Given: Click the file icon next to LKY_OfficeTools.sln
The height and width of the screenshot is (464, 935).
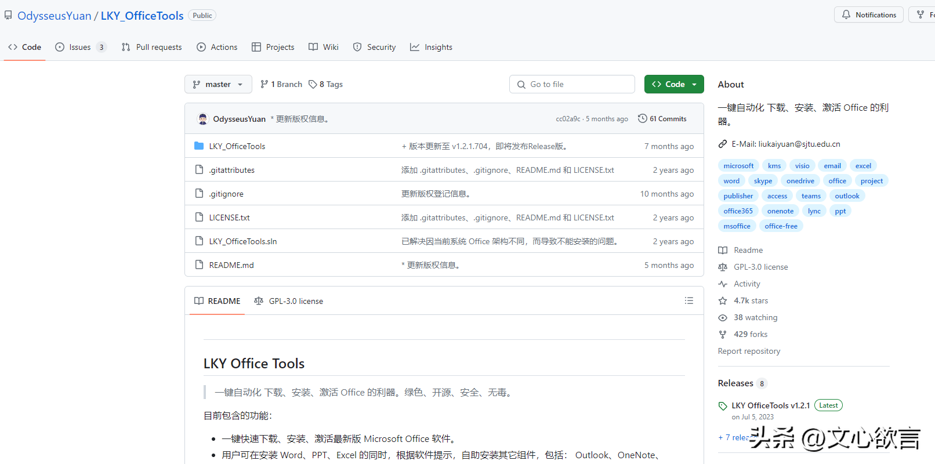Looking at the screenshot, I should pos(199,241).
